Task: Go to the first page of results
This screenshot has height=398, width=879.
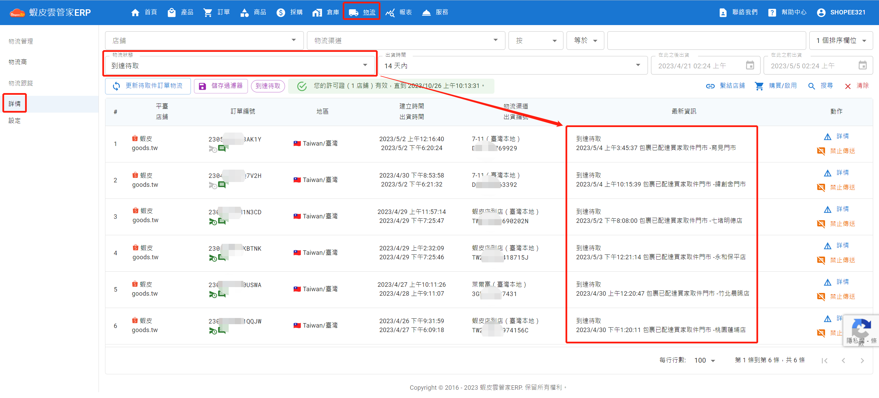Action: (x=825, y=361)
